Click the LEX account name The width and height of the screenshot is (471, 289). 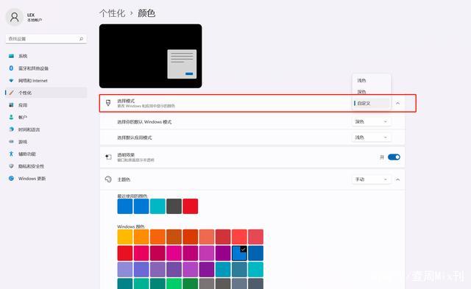31,15
